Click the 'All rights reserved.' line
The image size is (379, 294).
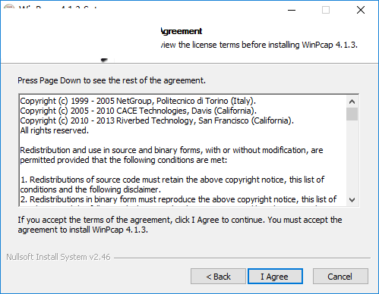(55, 130)
